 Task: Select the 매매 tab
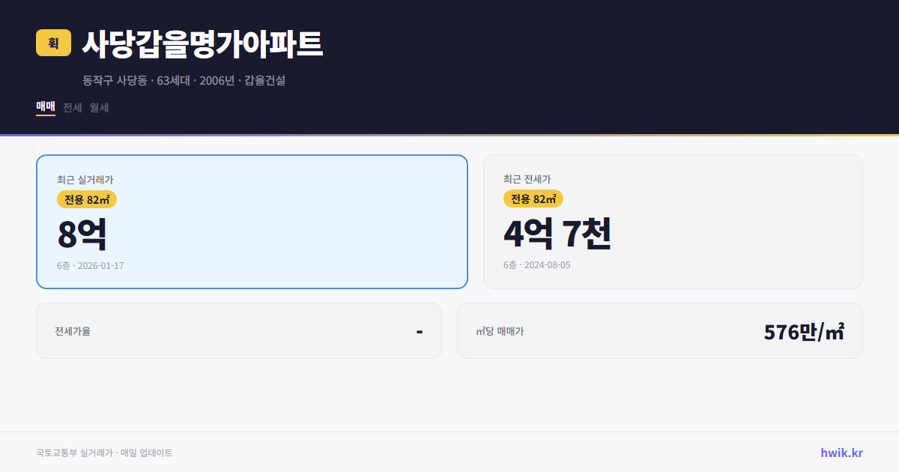tap(43, 107)
